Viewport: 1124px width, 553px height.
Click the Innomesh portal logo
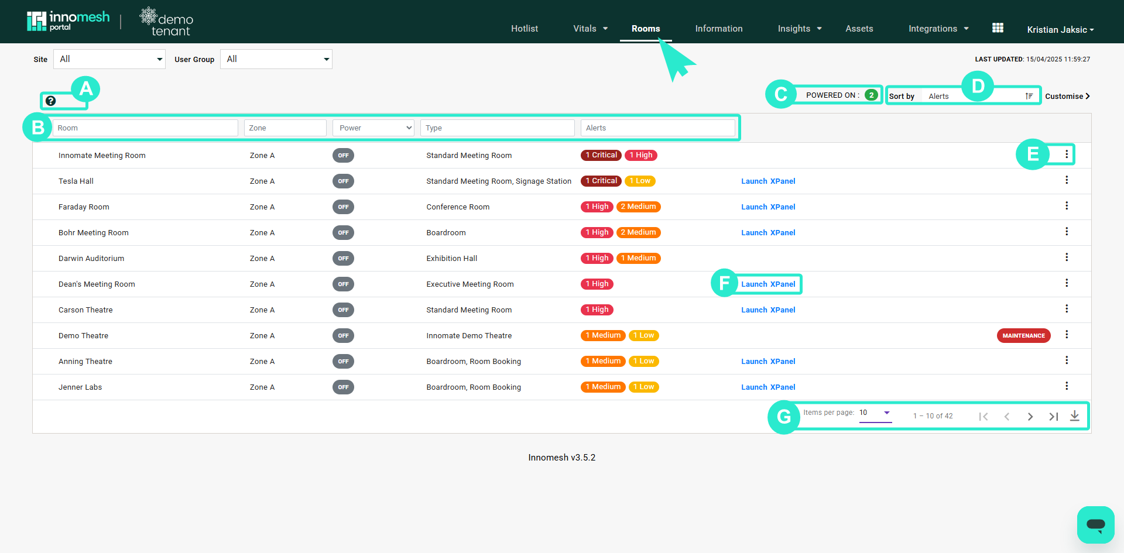pyautogui.click(x=68, y=21)
